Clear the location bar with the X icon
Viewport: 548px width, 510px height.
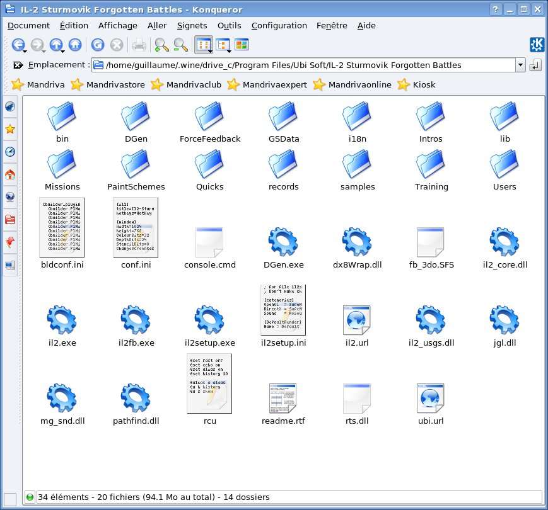tap(18, 65)
